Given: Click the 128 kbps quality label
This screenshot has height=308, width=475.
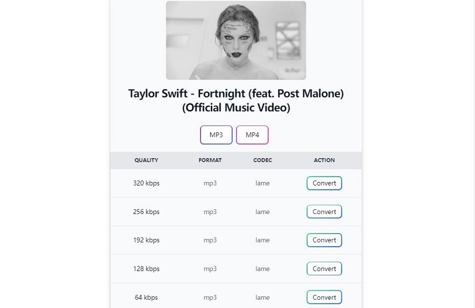Looking at the screenshot, I should [x=146, y=269].
